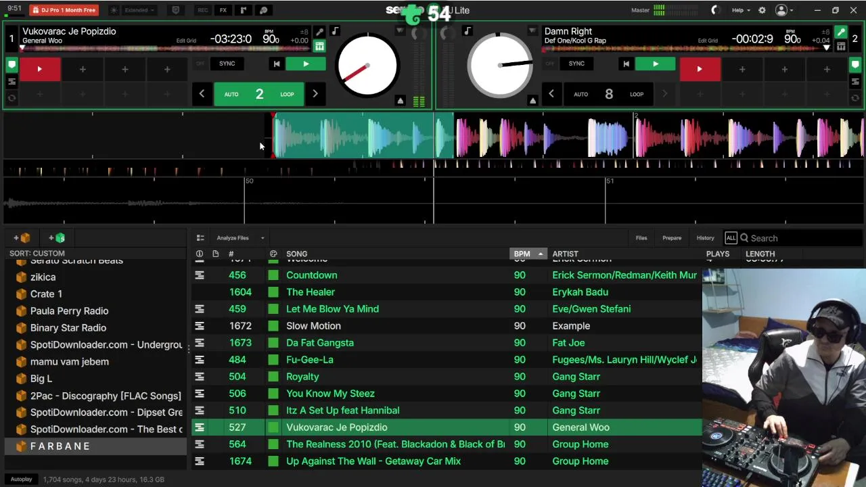
Task: Play deck 1 with green play button
Action: pos(306,64)
